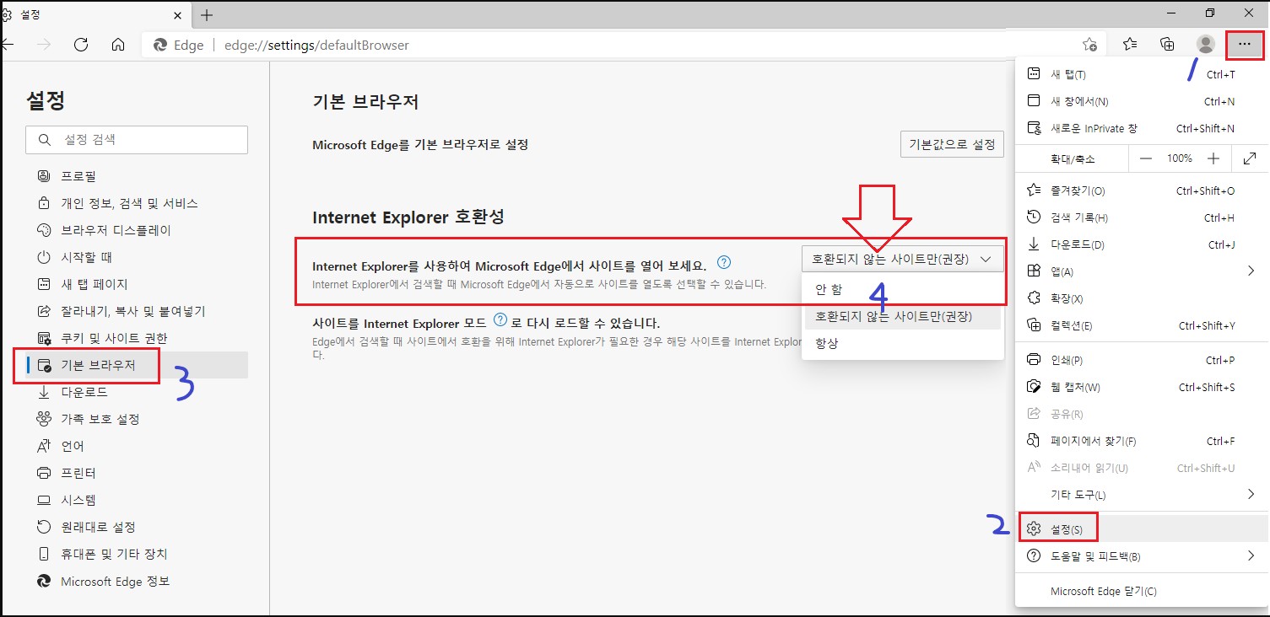Select 기본 브라우저 in sidebar
The height and width of the screenshot is (617, 1270).
pyautogui.click(x=137, y=365)
